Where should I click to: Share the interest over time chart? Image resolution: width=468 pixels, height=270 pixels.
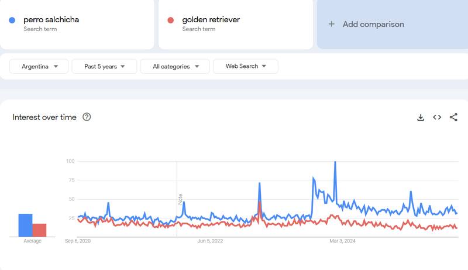[x=453, y=117]
